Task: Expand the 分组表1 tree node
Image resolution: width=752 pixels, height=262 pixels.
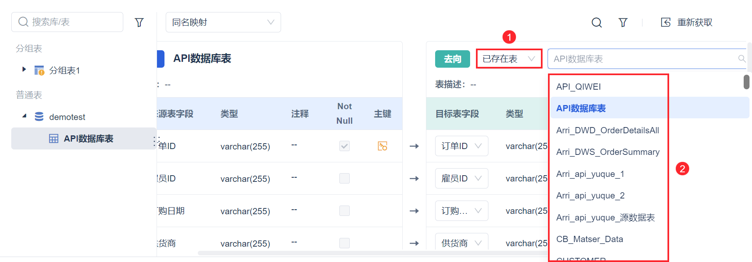Action: pos(24,69)
